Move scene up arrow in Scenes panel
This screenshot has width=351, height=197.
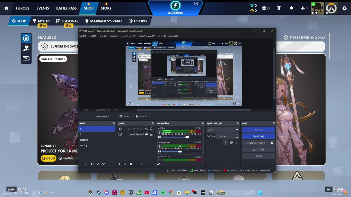[x=98, y=164]
